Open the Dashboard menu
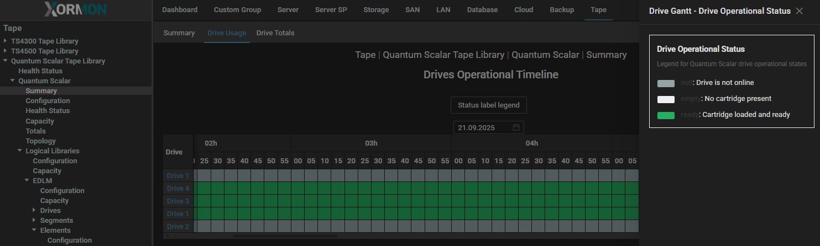This screenshot has height=246, width=820. click(x=180, y=10)
